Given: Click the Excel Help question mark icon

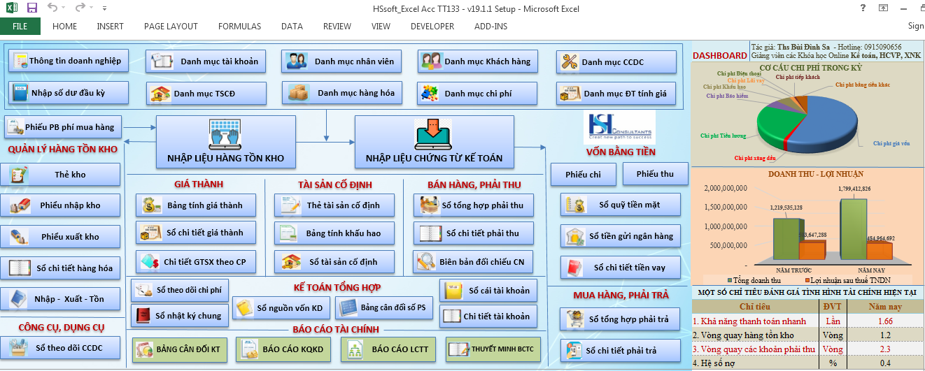Looking at the screenshot, I should click(863, 8).
